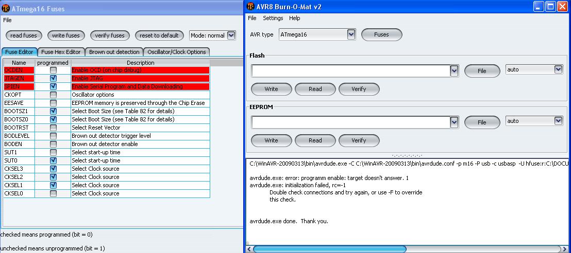Click the log scrollbar left arrow
Screen dimensions: 571x253
coord(249,249)
